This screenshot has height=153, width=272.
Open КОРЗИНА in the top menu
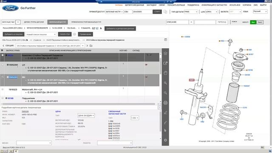(x=247, y=5)
